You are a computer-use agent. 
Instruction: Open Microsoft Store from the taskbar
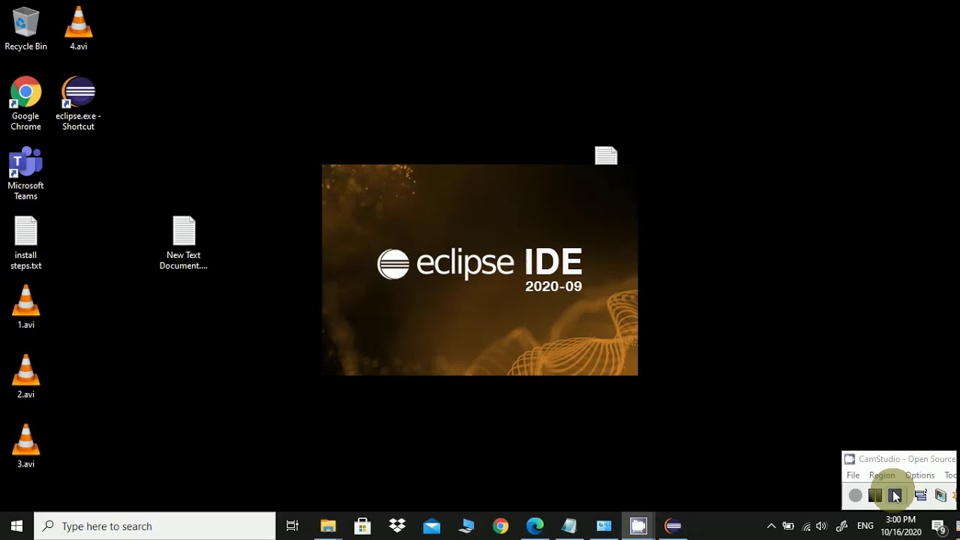coord(362,526)
